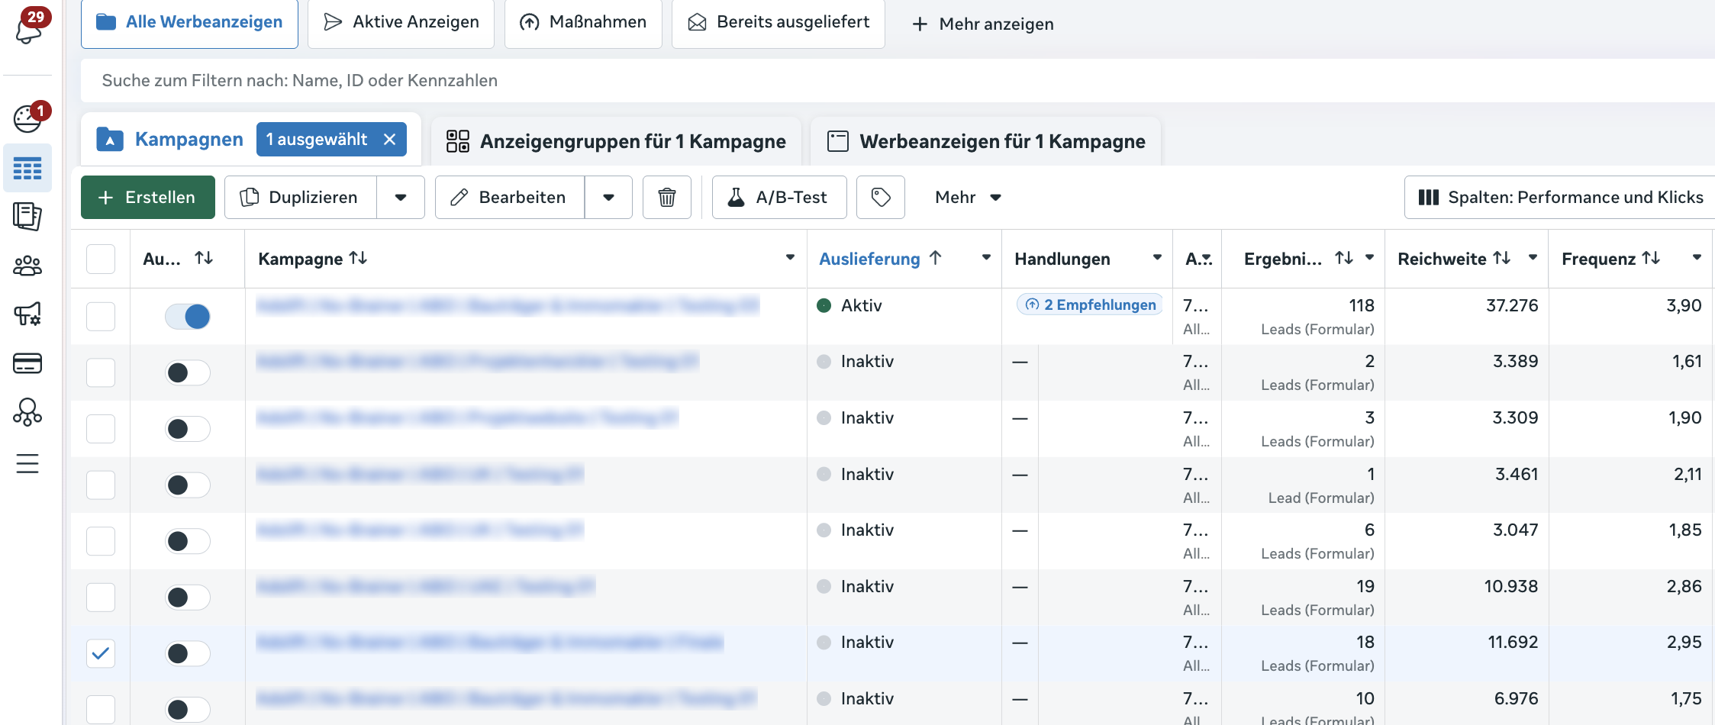Click the green Erstellen button
Viewport: 1715px width, 725px height.
point(148,198)
